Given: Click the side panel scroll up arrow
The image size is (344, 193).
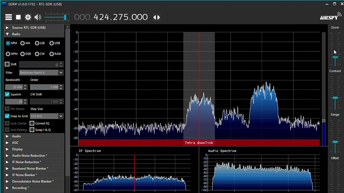Looking at the screenshot, I should (67, 27).
